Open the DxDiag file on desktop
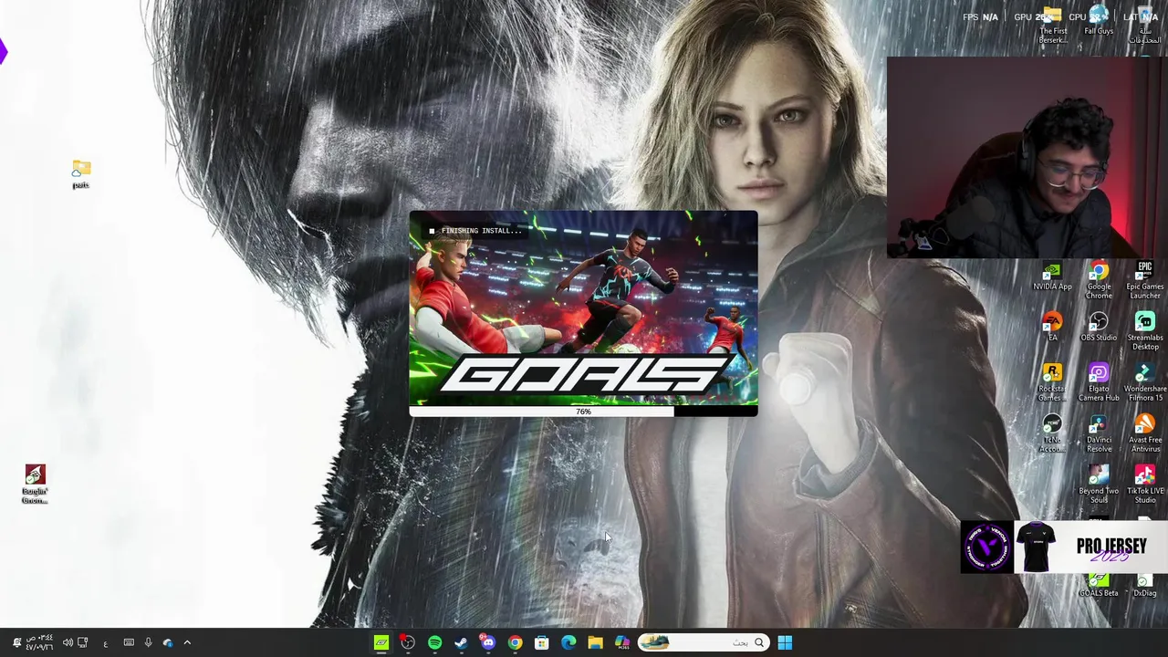The image size is (1168, 657). [1144, 586]
